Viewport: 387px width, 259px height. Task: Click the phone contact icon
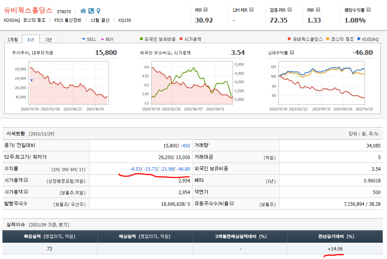tap(91, 11)
